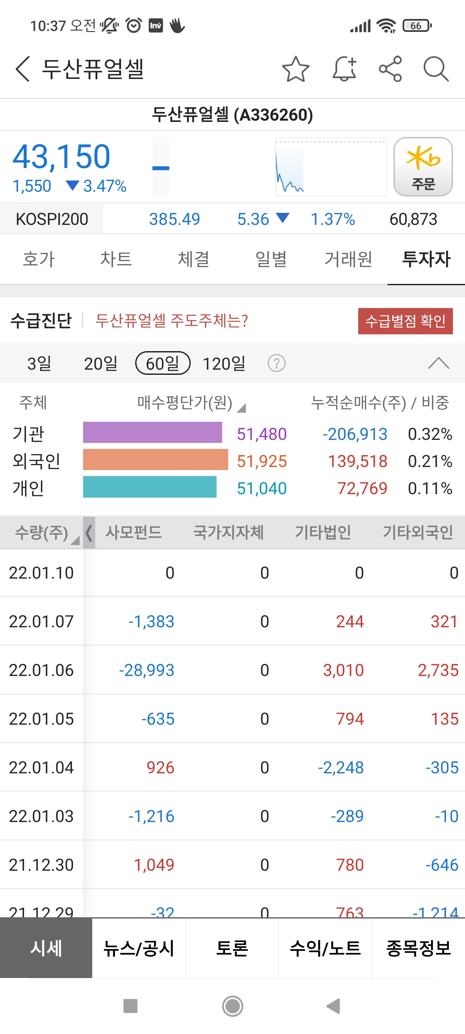Open the 수익/노트 bottom tab

(325, 948)
